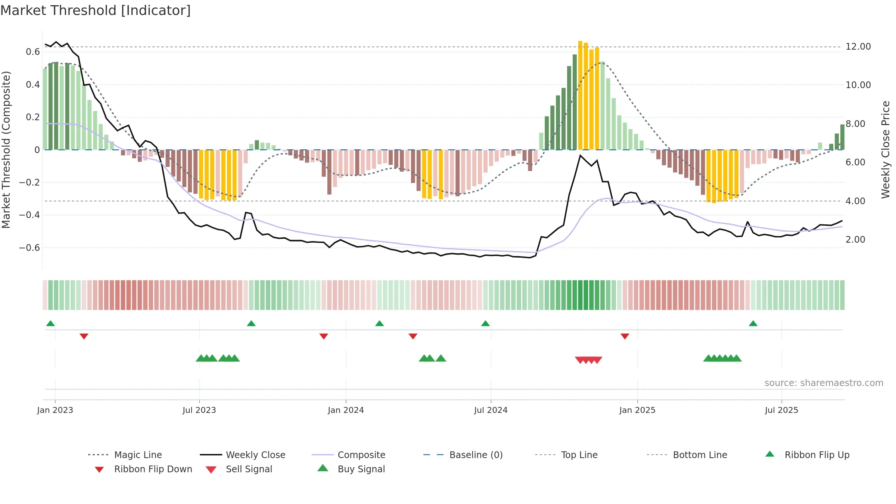Click the −0.2 composite tick label
This screenshot has height=504, width=896.
(x=29, y=183)
